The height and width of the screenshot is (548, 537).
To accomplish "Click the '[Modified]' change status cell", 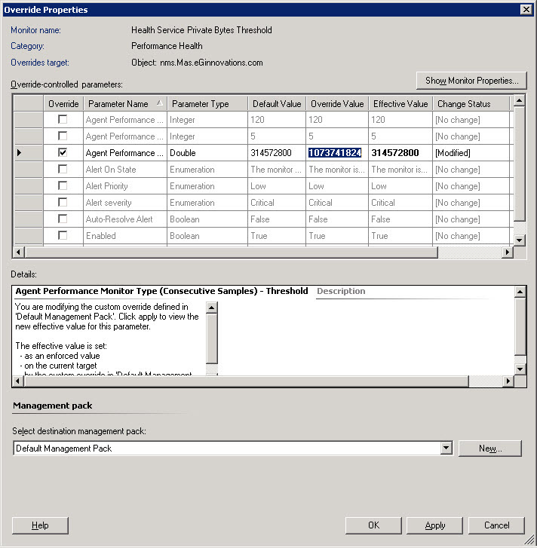I will click(471, 153).
